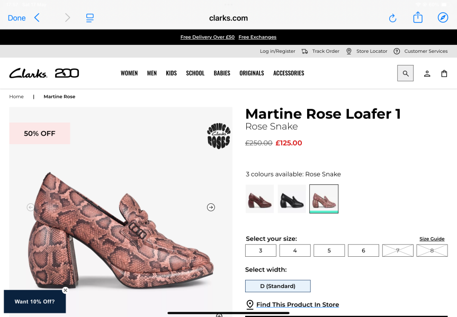This screenshot has height=317, width=457.
Task: Open the ORIGINALS menu item
Action: pyautogui.click(x=252, y=73)
